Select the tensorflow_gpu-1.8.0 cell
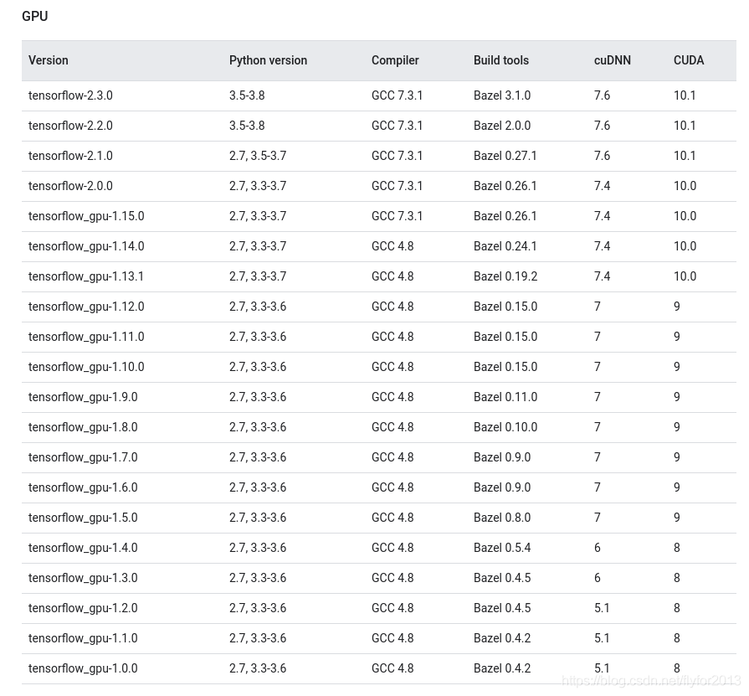 (x=83, y=427)
